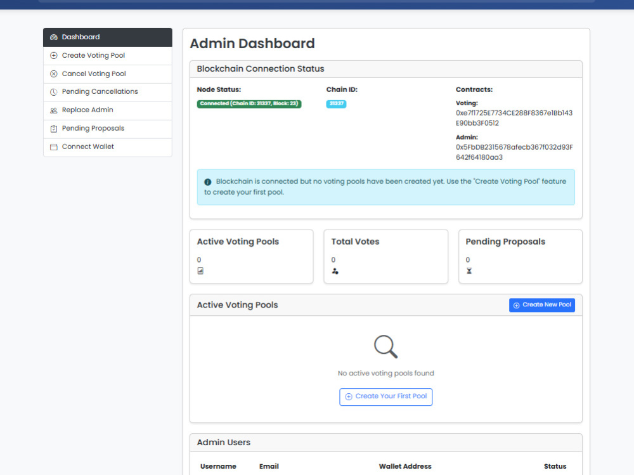Click the Status column header

coord(555,467)
